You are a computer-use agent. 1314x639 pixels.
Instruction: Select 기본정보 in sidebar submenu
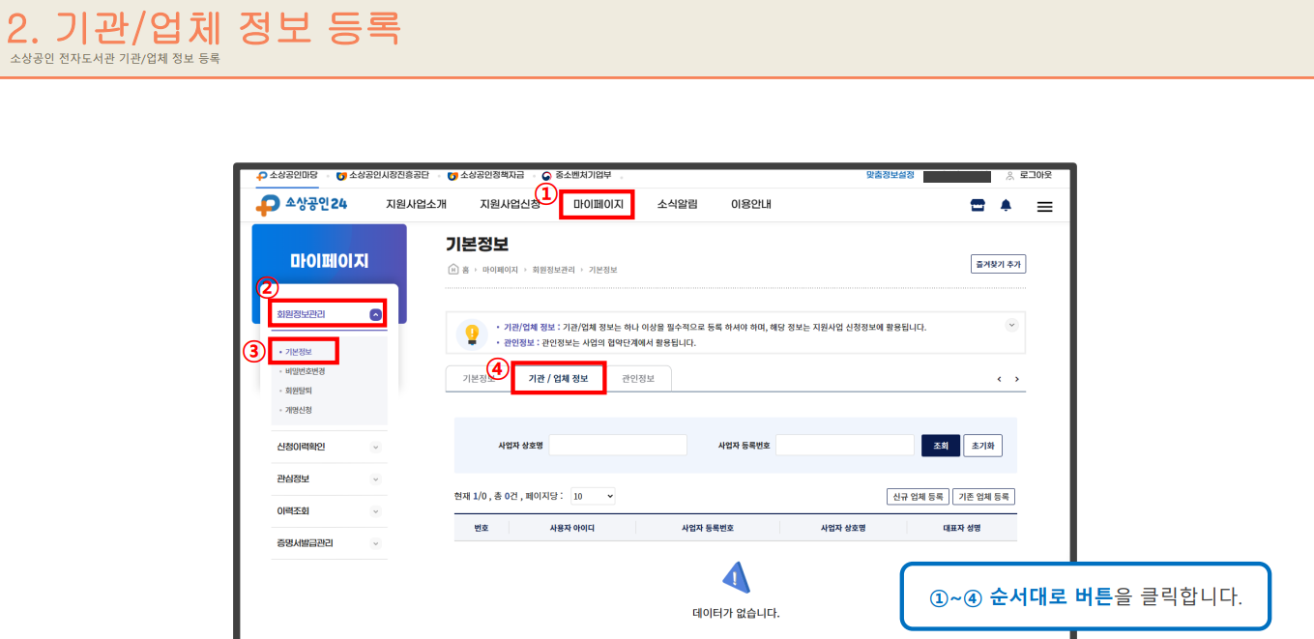(x=298, y=352)
